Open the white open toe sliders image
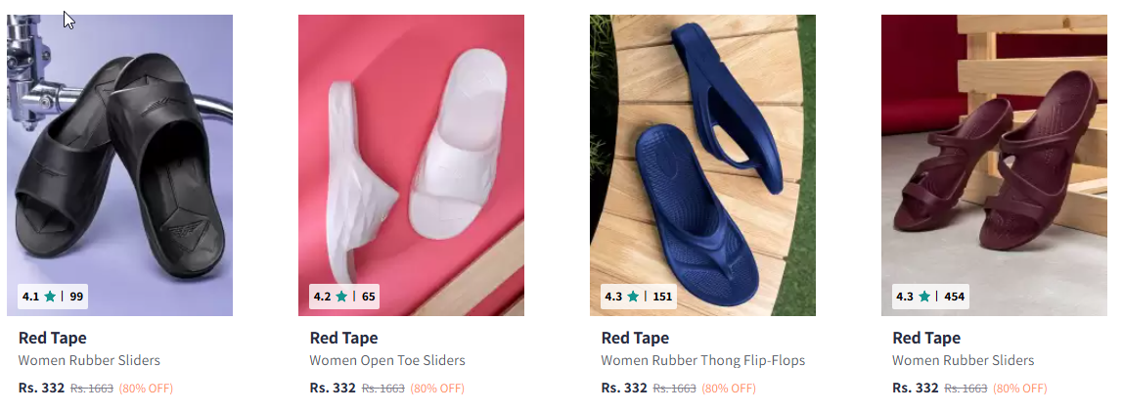Screen dimensions: 1123x413 coord(411,165)
